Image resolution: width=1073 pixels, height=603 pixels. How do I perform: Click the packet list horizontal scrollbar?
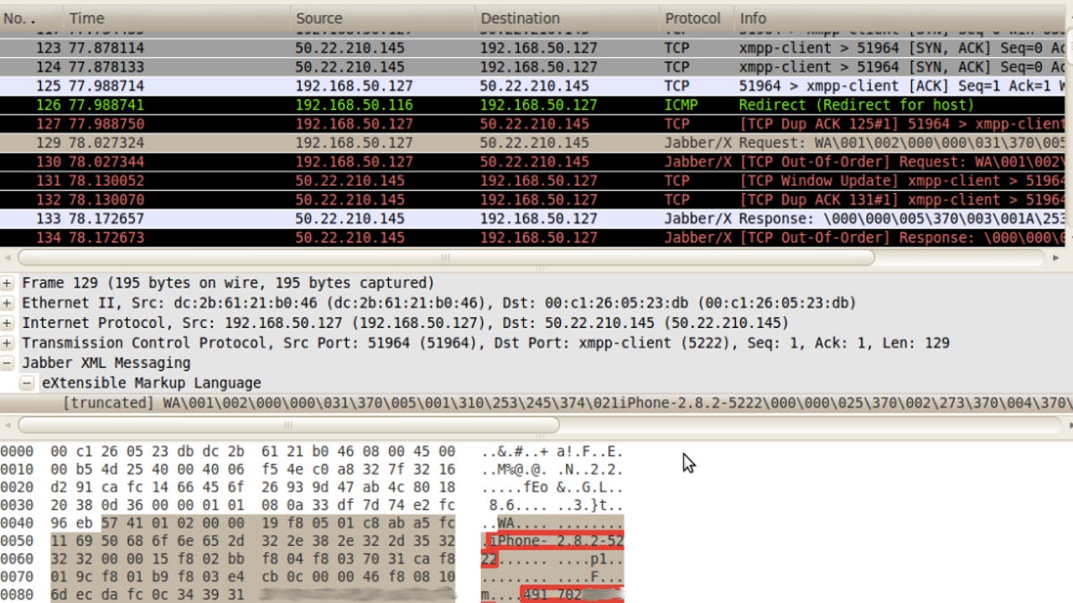coord(444,257)
